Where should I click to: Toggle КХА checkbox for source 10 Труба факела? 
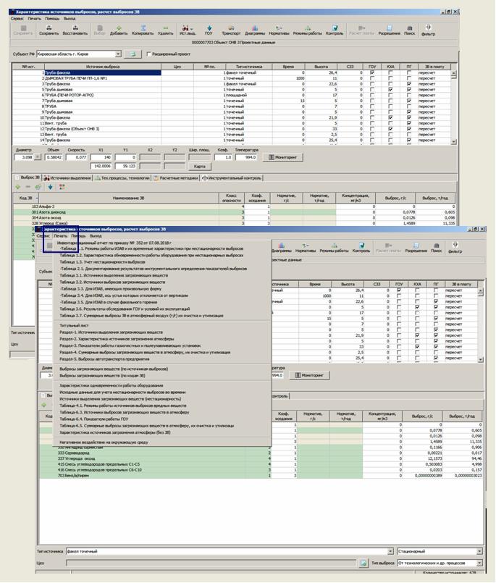pos(390,117)
